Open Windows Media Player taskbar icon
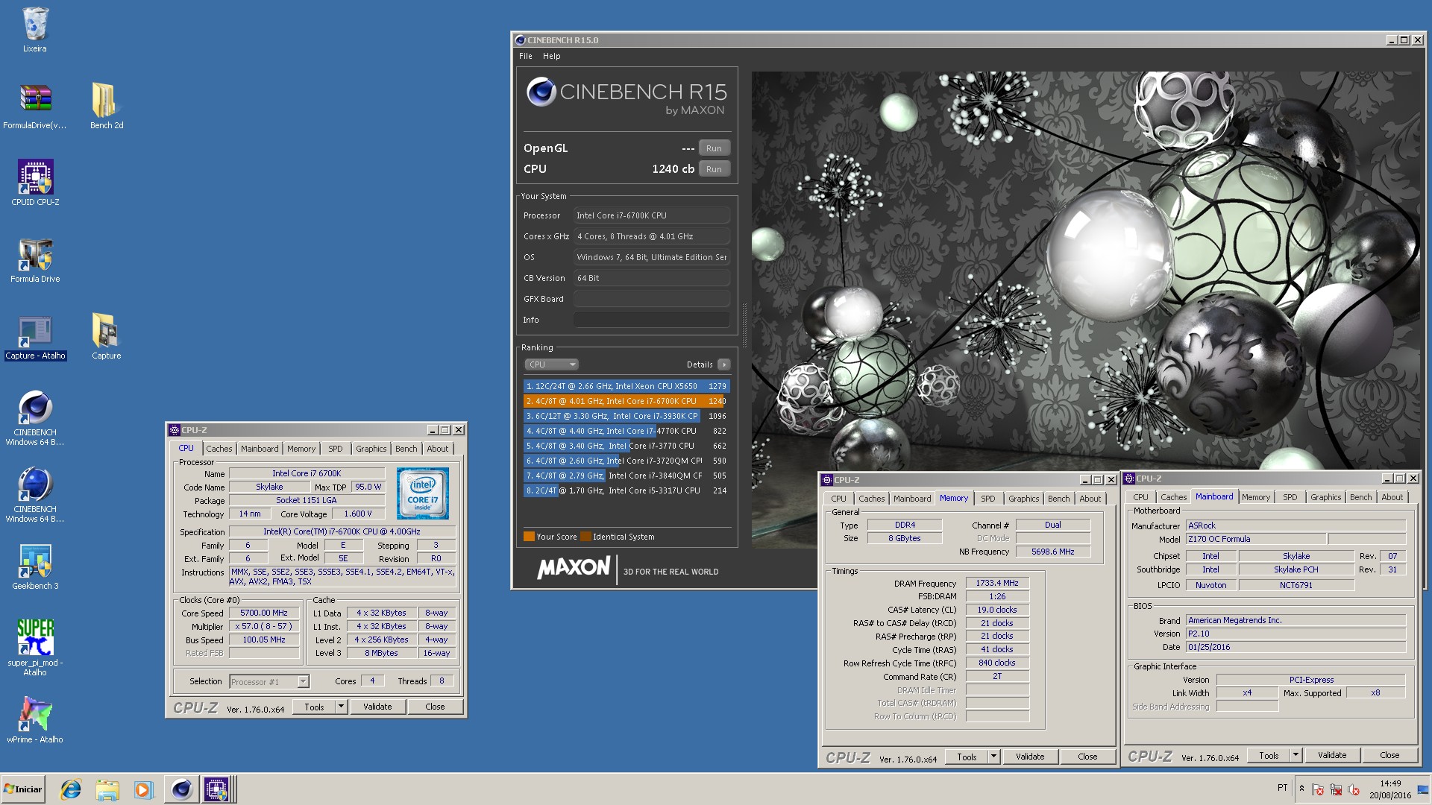Viewport: 1432px width, 805px height. coord(143,789)
